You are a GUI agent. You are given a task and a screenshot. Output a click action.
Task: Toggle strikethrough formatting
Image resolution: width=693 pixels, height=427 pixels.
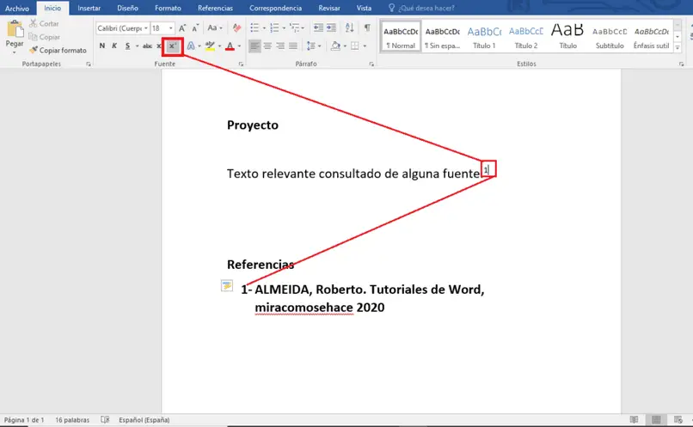147,46
